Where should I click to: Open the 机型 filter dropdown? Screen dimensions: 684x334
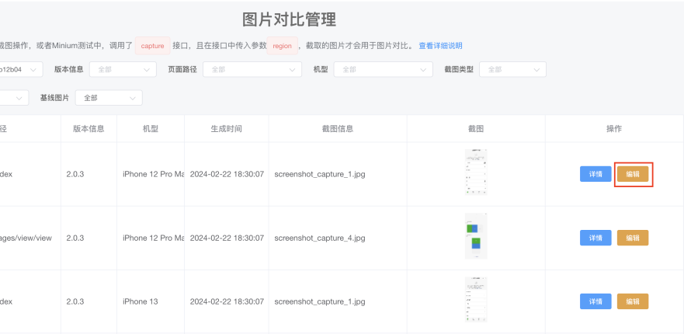click(x=383, y=69)
